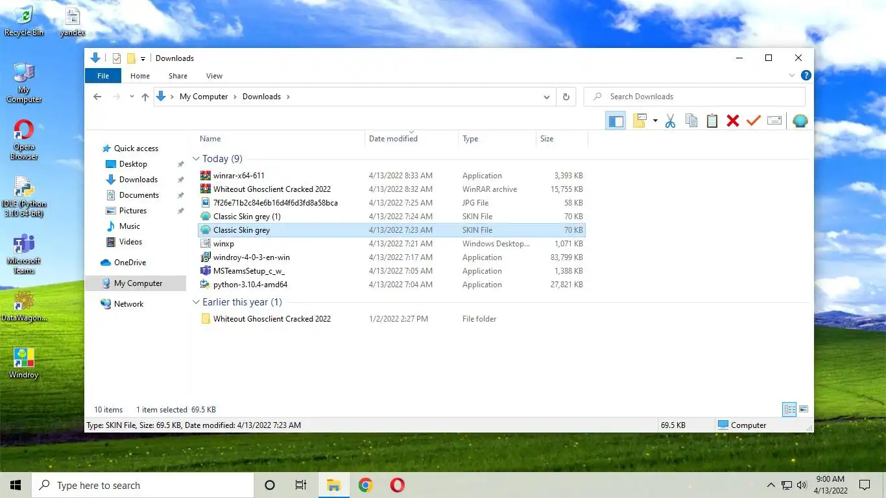Collapse the Earlier this year (1) group
The width and height of the screenshot is (886, 498).
[x=196, y=302]
